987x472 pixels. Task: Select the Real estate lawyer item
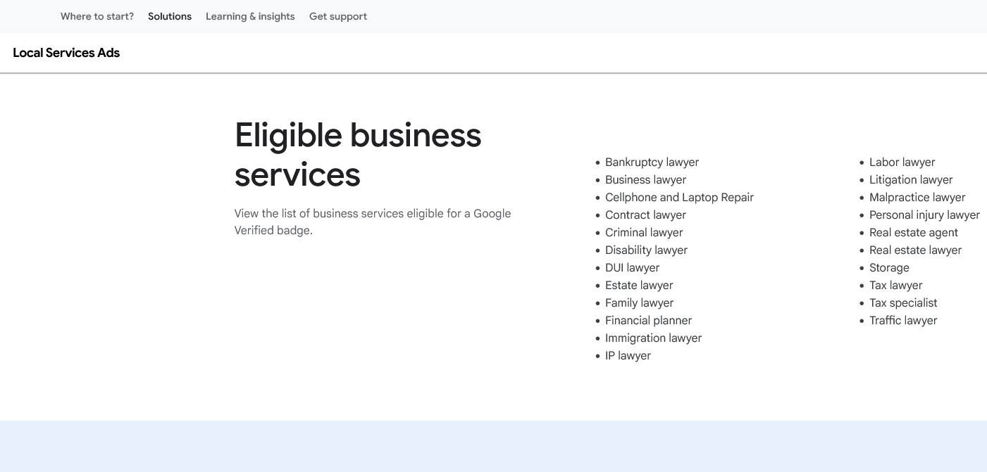pyautogui.click(x=915, y=250)
